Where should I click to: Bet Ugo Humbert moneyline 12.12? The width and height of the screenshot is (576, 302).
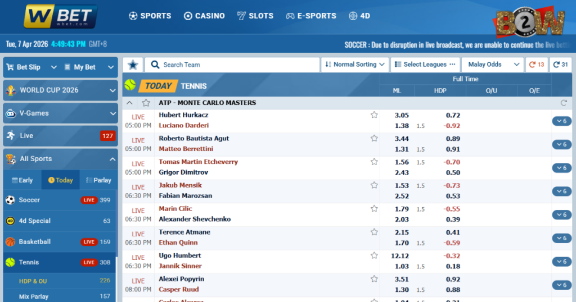[400, 256]
